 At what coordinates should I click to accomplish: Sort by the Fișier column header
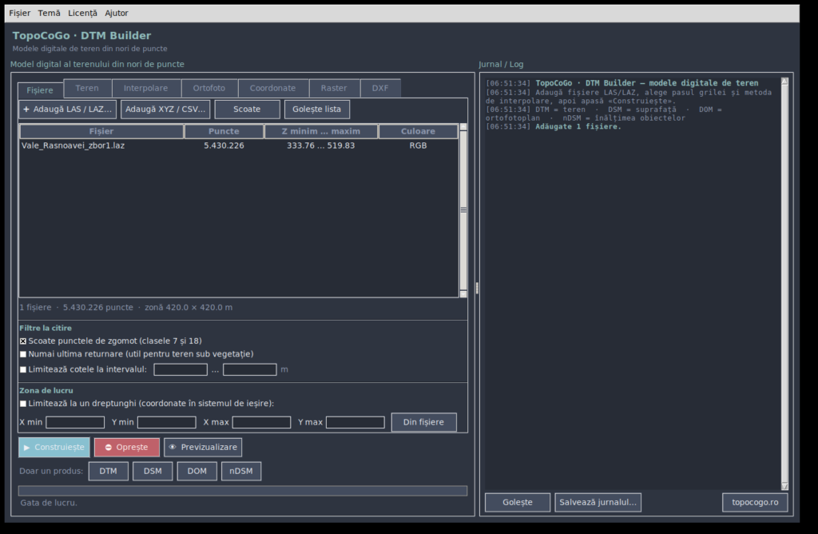101,132
